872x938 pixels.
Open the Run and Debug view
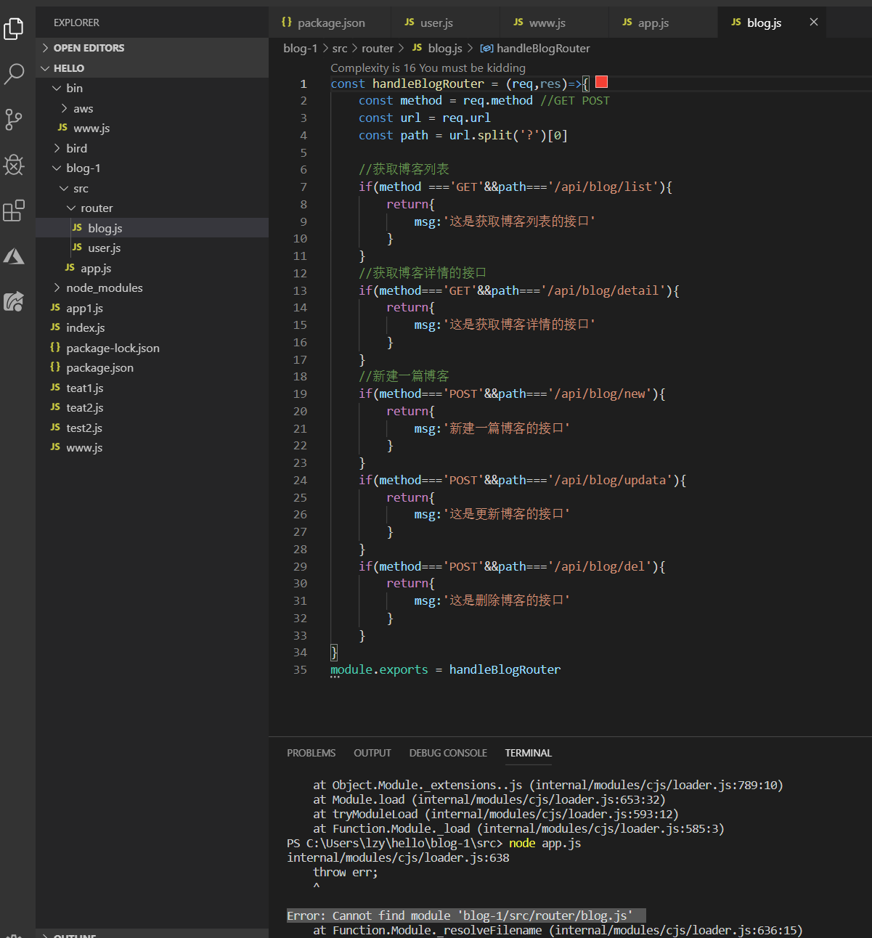coord(14,165)
